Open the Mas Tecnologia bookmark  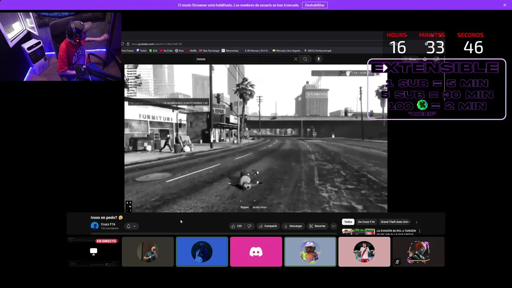click(x=209, y=51)
